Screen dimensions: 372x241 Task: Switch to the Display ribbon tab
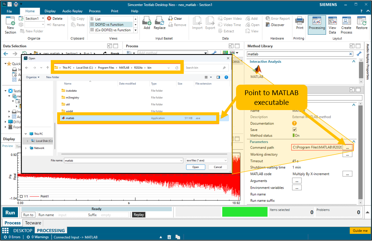[x=50, y=11]
